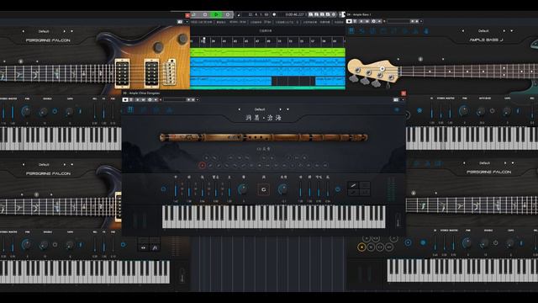Image resolution: width=538 pixels, height=303 pixels.
Task: Adjust the blue knob in bottom-right guitar window
Action: coord(467,242)
